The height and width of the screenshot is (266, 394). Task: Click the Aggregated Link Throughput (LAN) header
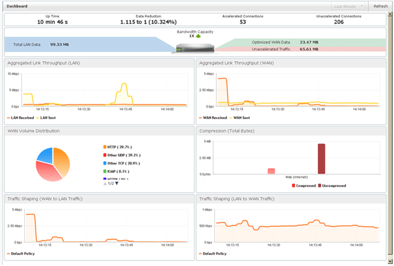point(99,63)
